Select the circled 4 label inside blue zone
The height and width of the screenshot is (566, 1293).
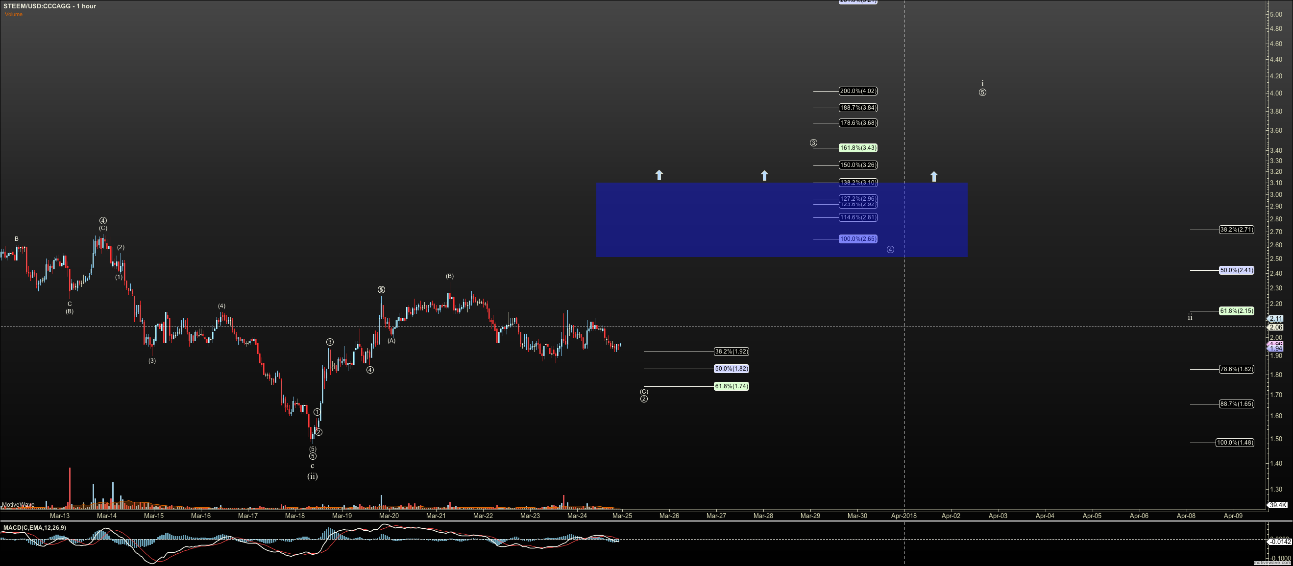[890, 249]
